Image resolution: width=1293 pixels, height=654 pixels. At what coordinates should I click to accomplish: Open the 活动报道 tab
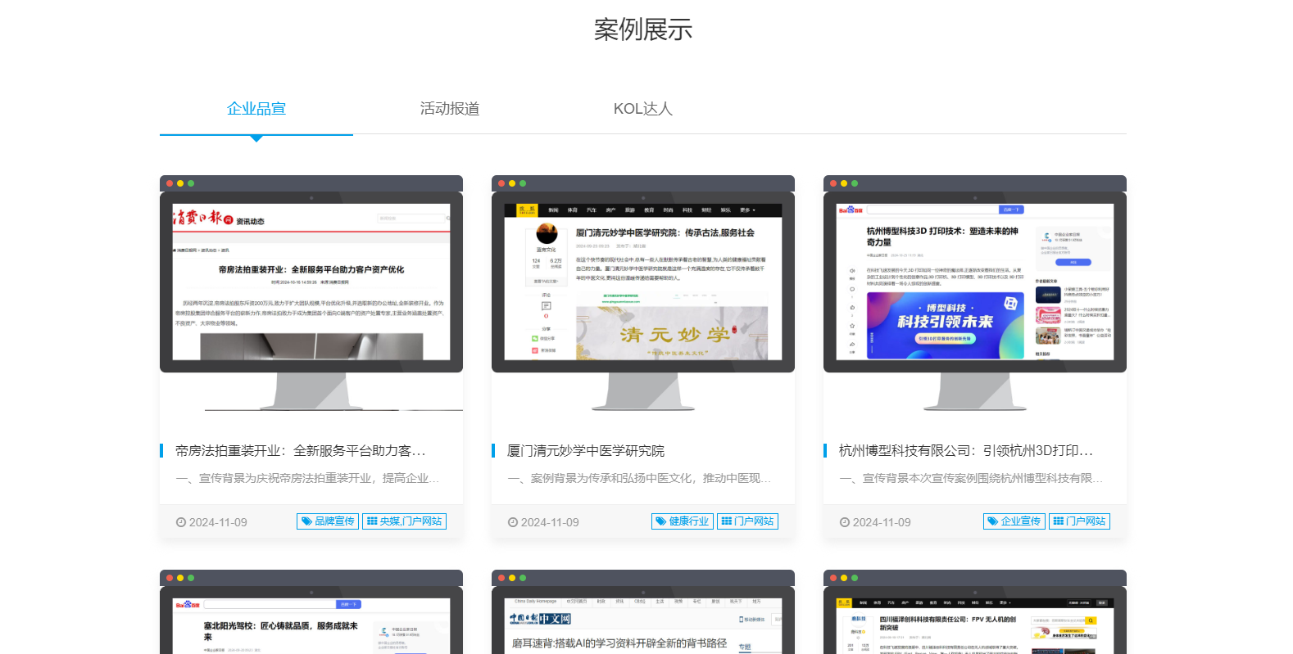pos(450,109)
